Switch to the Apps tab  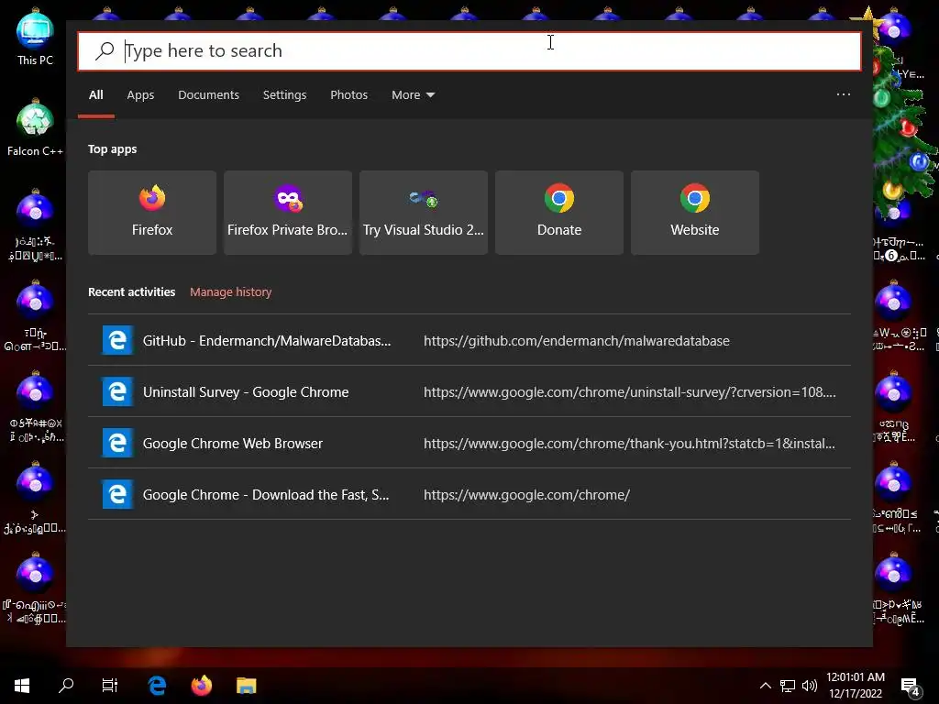tap(140, 95)
